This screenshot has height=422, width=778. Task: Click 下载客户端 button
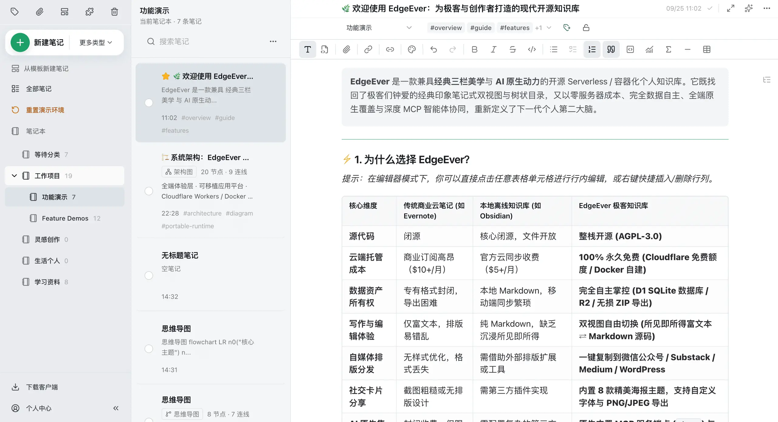tap(35, 387)
